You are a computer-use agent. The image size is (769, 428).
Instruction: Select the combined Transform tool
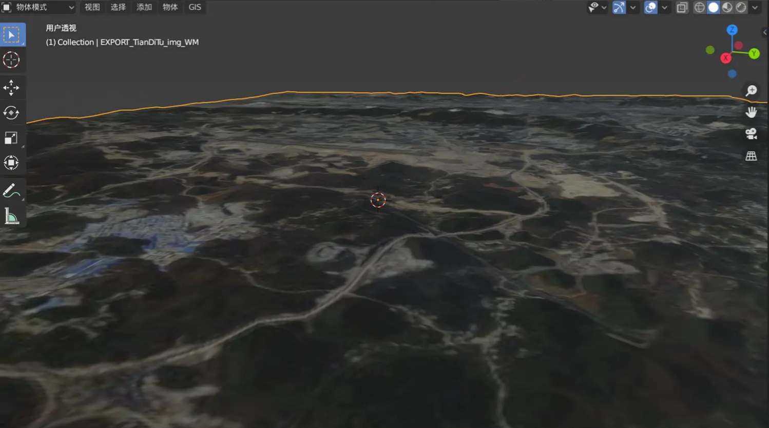pos(11,163)
